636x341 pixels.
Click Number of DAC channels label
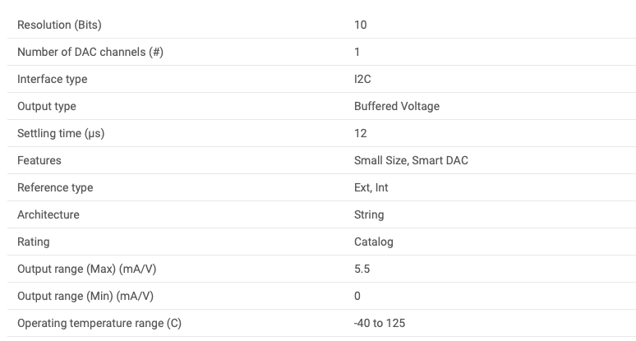tap(90, 53)
